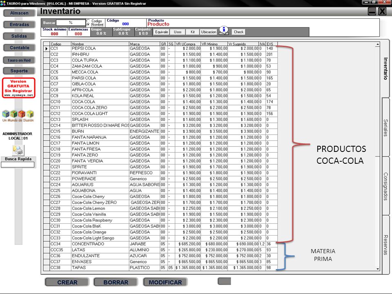The image size is (392, 294).
Task: Open the Contable module
Action: [19, 47]
